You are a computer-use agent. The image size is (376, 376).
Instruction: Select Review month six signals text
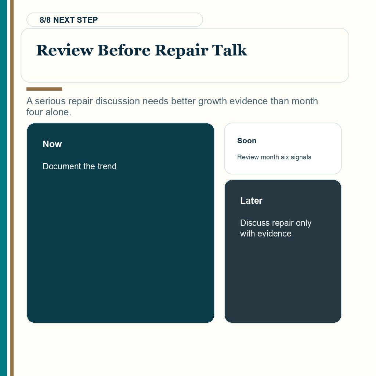point(274,157)
